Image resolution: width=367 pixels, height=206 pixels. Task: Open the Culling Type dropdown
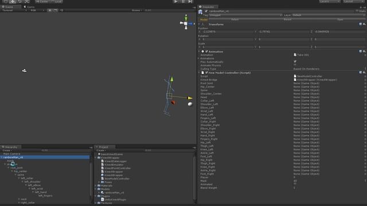coord(330,69)
